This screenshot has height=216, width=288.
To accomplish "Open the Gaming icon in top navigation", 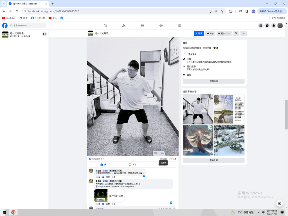I will click(x=180, y=26).
